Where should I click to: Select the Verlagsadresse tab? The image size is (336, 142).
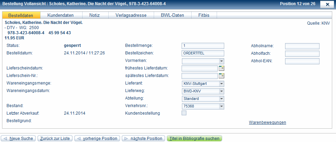pyautogui.click(x=131, y=15)
